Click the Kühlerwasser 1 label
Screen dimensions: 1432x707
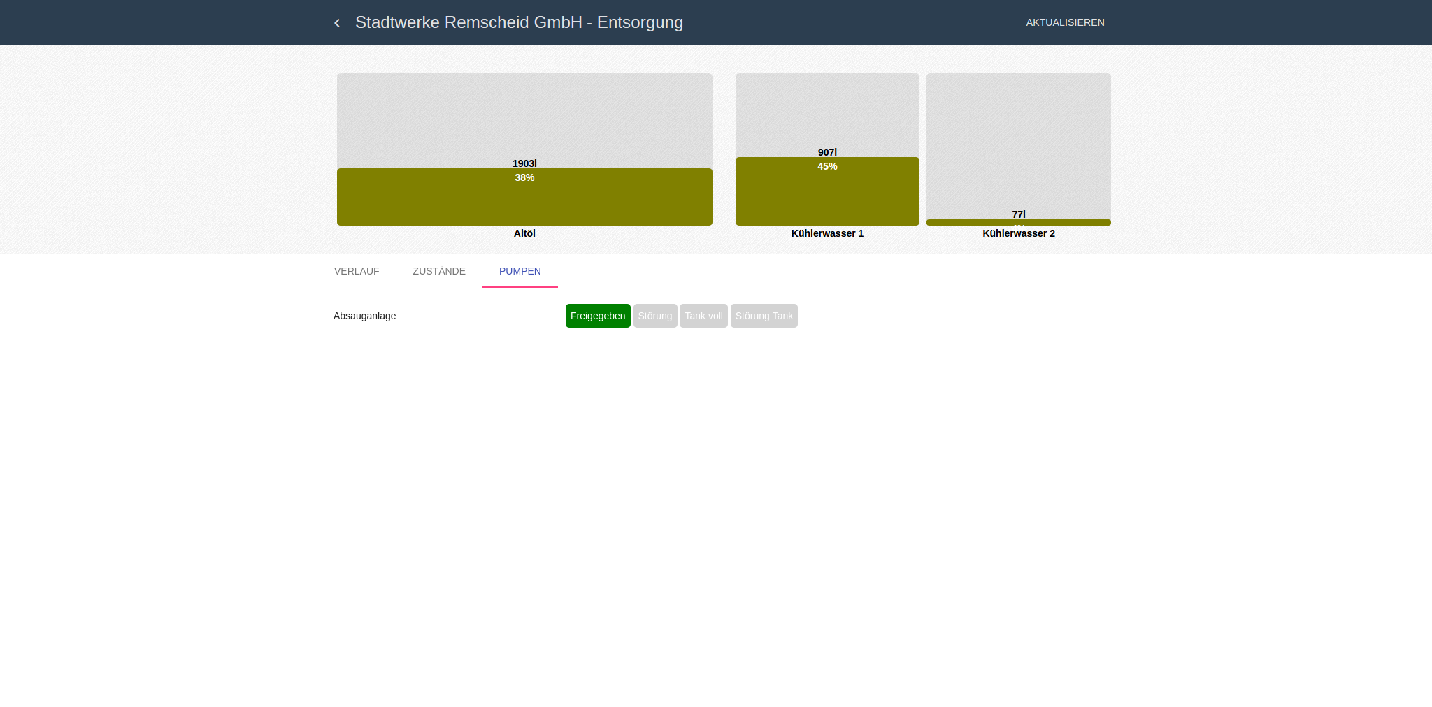click(x=827, y=233)
